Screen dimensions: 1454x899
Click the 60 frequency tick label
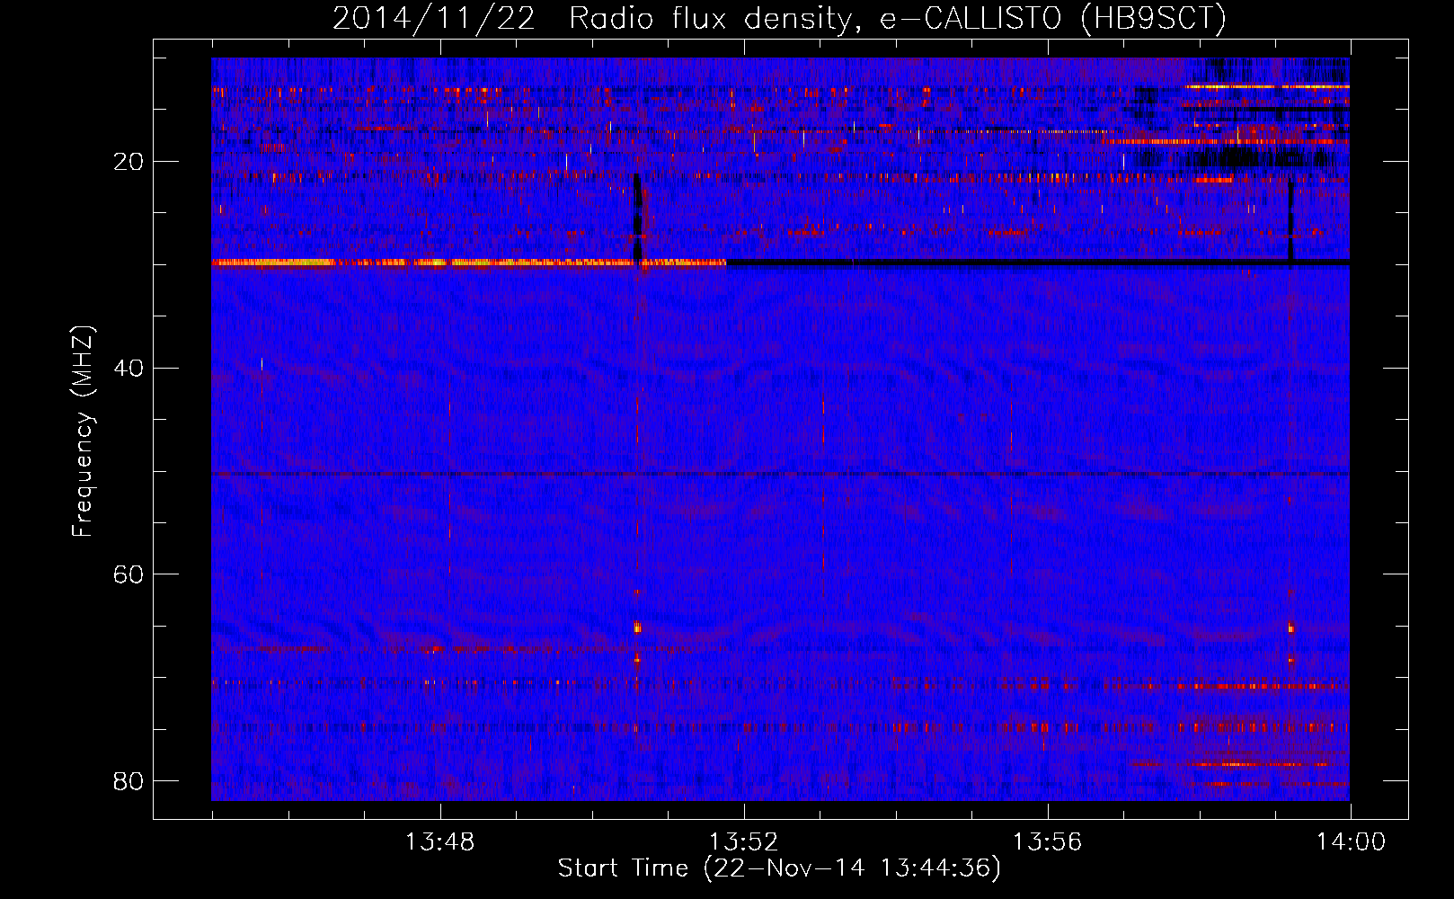coord(129,574)
